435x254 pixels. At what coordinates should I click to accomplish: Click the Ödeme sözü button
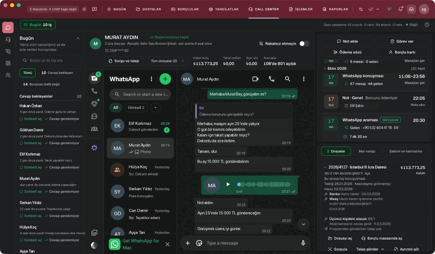pos(347,52)
